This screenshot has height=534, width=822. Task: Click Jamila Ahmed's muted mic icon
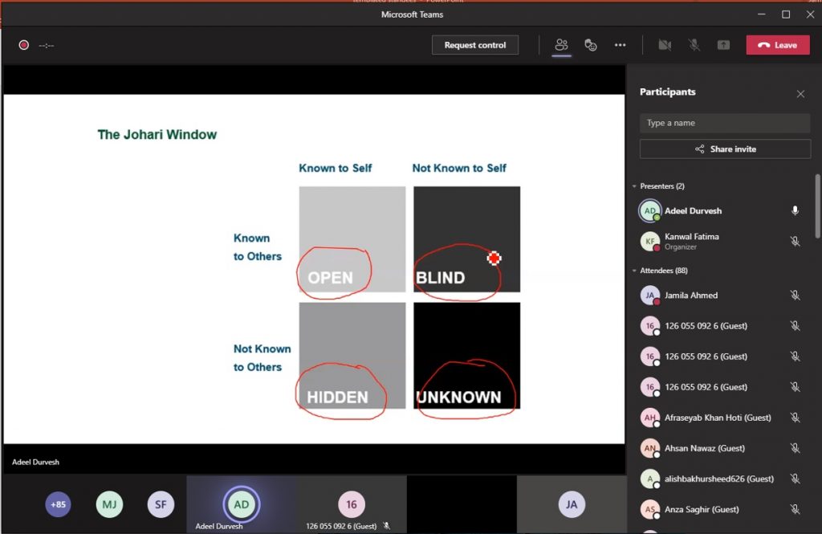(x=795, y=296)
